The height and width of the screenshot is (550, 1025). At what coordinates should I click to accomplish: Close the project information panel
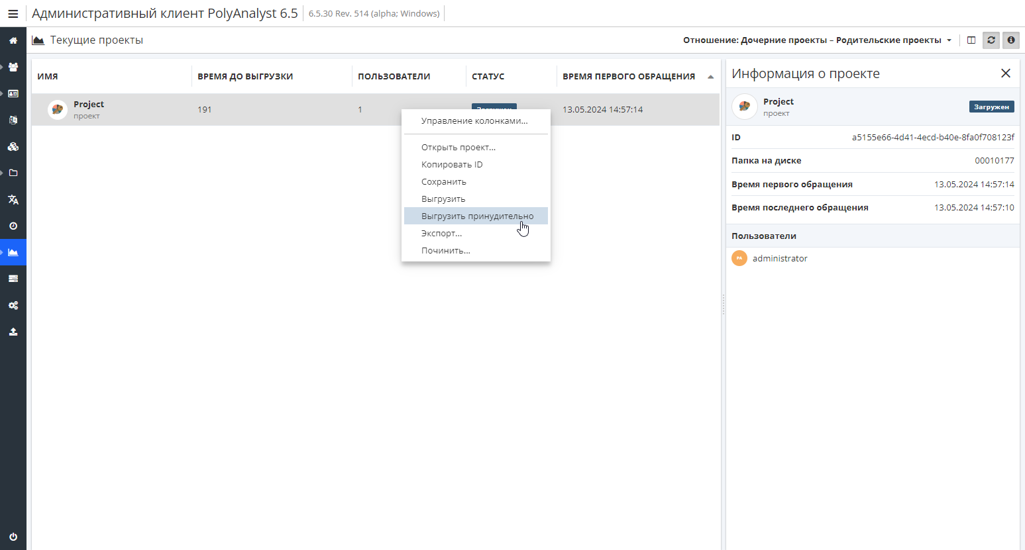(1006, 73)
